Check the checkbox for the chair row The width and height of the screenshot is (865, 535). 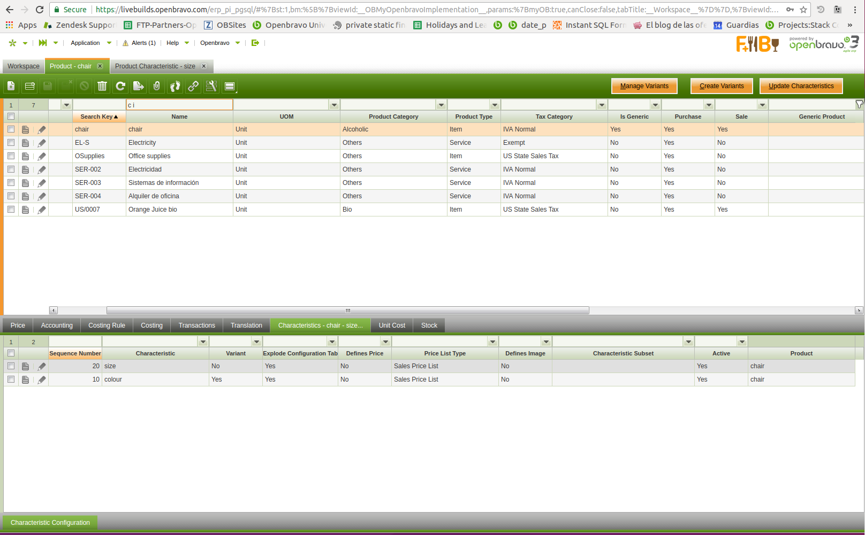click(11, 129)
